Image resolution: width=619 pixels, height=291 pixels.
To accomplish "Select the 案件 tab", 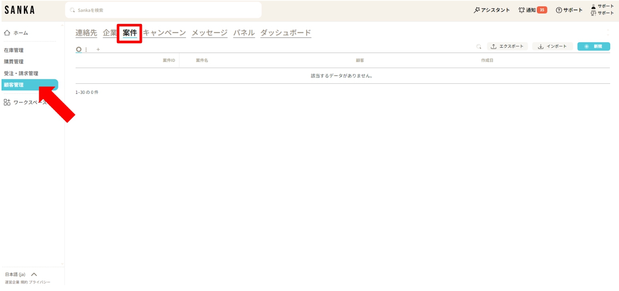I will 130,33.
